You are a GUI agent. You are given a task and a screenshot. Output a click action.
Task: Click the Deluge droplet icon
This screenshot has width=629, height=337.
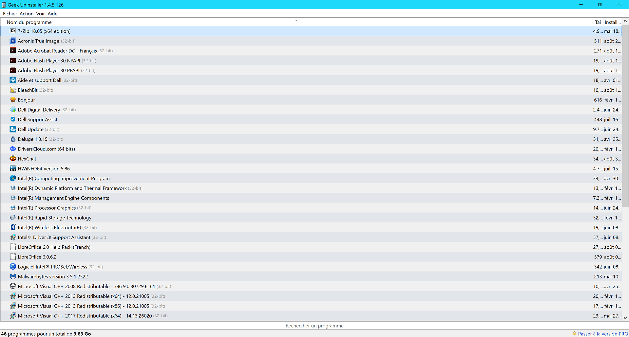[x=13, y=139]
